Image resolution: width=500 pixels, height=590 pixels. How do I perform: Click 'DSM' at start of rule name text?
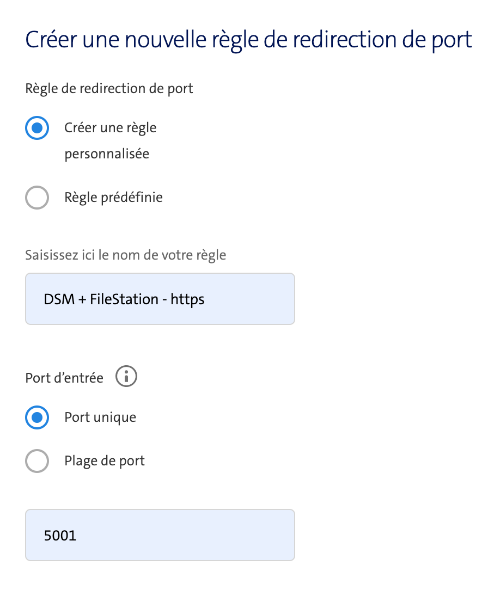[x=59, y=299]
